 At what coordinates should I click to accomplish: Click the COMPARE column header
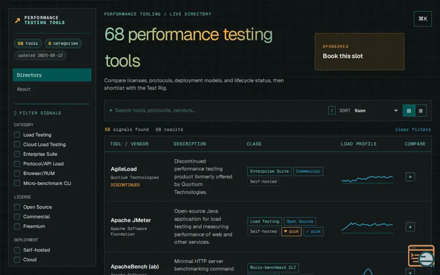[x=415, y=144]
